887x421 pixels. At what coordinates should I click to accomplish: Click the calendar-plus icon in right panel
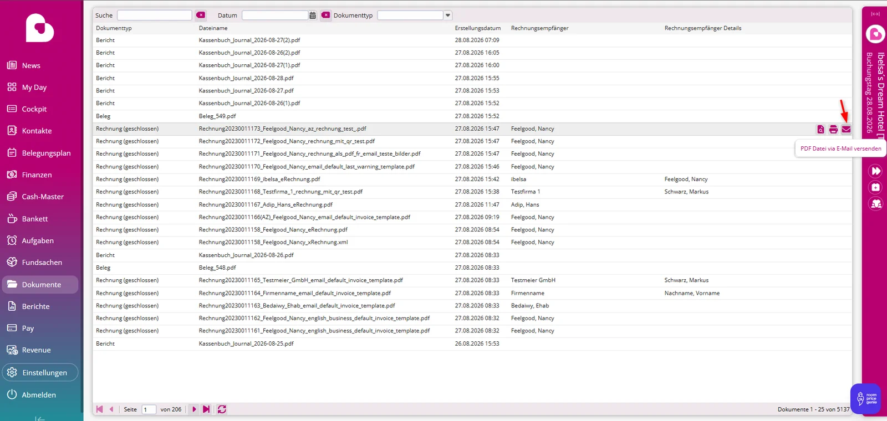pyautogui.click(x=876, y=187)
